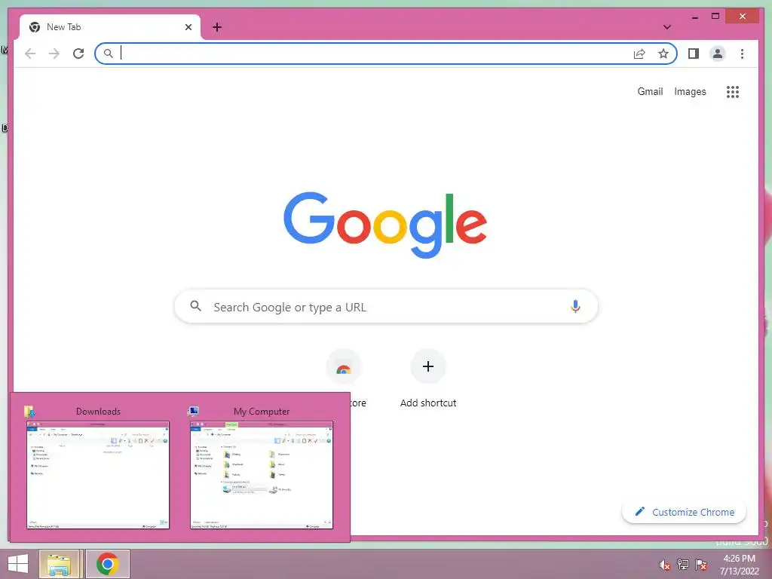Click the Add shortcut plus icon
Image resolution: width=772 pixels, height=579 pixels.
428,366
